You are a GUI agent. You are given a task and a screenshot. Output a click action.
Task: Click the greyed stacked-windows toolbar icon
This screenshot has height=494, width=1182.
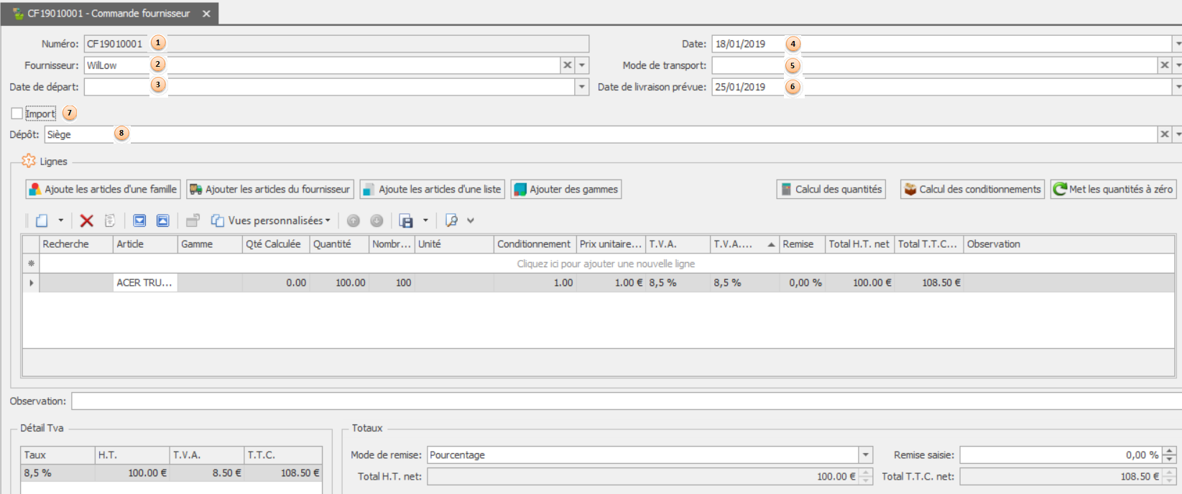click(x=193, y=220)
